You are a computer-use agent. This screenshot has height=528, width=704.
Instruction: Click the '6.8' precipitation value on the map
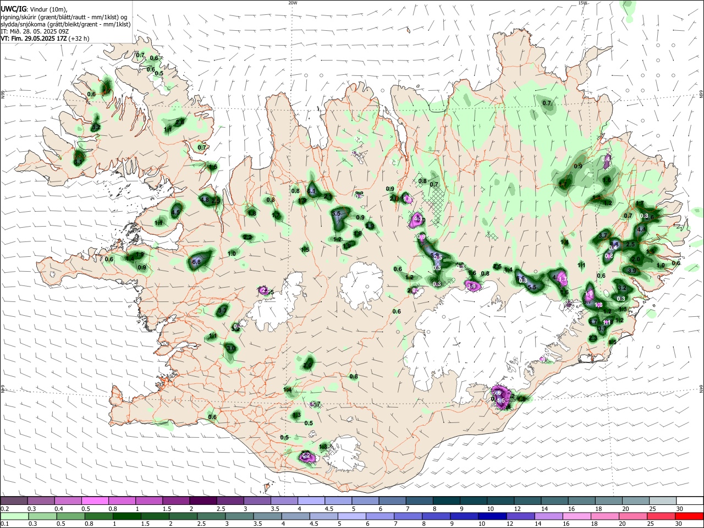[x=196, y=262]
